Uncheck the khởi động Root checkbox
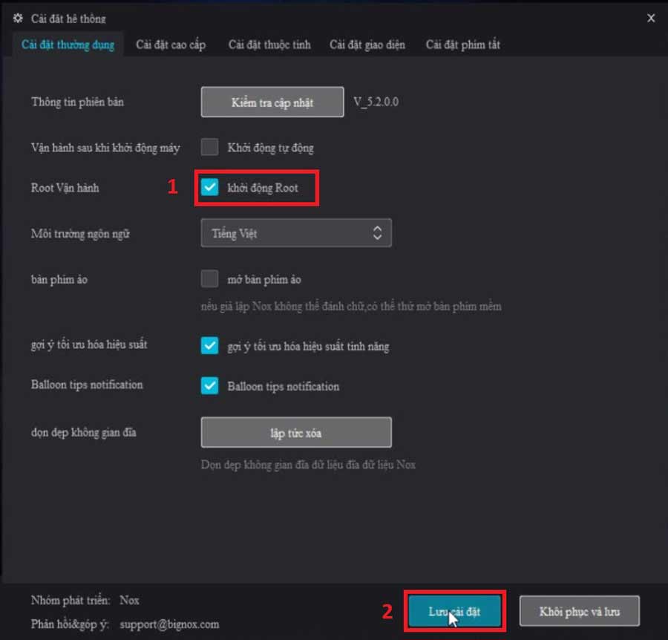The width and height of the screenshot is (668, 640). coord(210,188)
